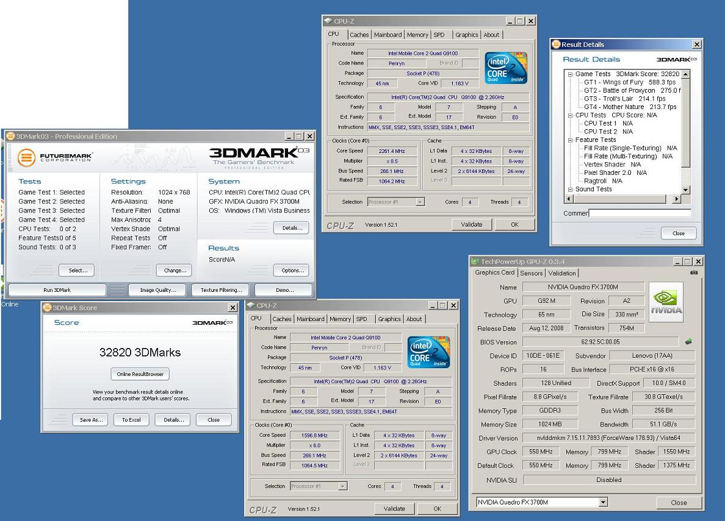Click the Demo... button

click(x=284, y=290)
